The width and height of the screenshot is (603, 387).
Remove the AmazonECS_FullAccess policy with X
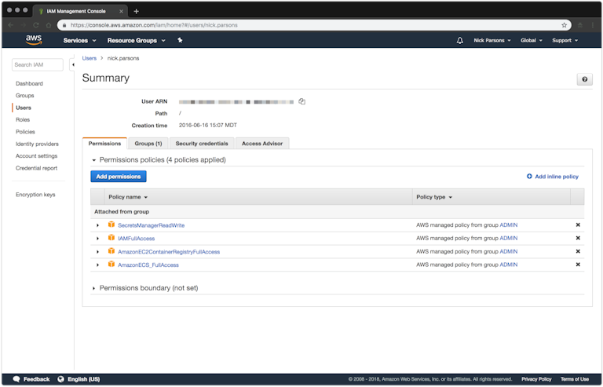click(578, 265)
